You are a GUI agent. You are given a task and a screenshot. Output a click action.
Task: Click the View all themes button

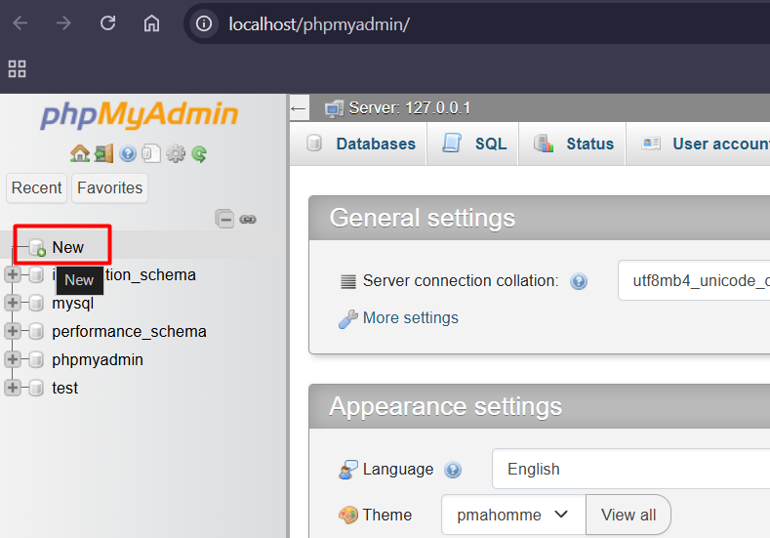(628, 515)
